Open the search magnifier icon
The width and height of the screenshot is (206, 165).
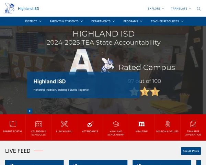[199, 9]
